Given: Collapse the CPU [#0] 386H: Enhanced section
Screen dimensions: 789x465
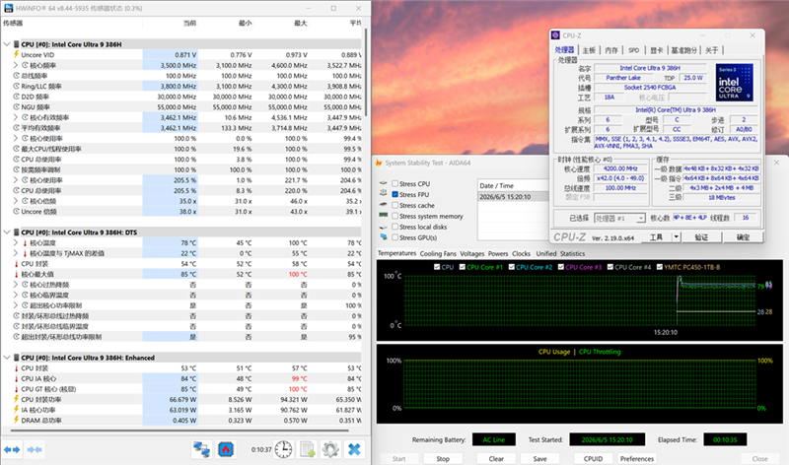Looking at the screenshot, I should tap(7, 358).
